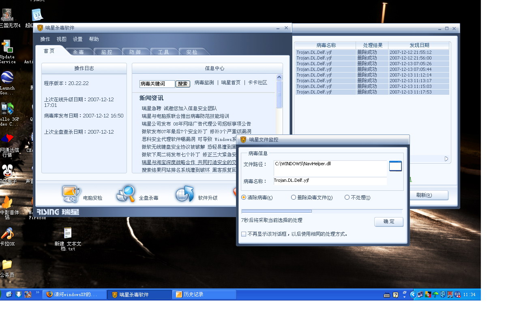Start a full scan via 全盘杀毒 magnifier icon
Viewport: 519px width, 324px height.
point(126,194)
